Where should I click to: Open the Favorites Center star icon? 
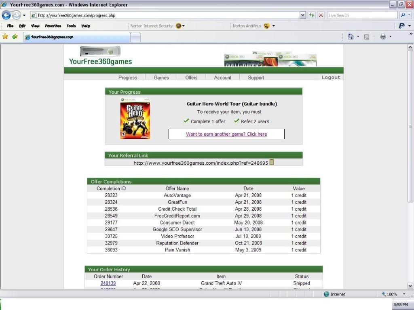point(5,36)
